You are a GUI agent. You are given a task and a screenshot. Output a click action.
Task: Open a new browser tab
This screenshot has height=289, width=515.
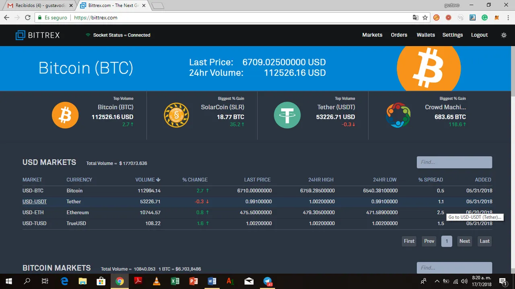(158, 6)
